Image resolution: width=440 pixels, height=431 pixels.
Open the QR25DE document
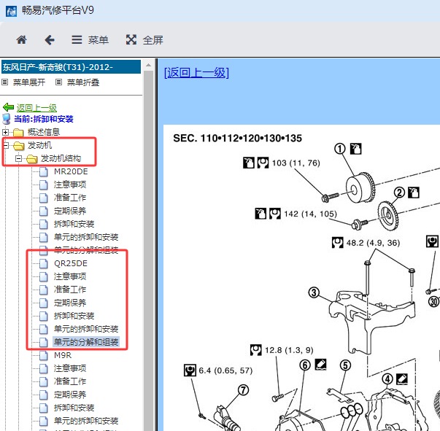tap(71, 263)
